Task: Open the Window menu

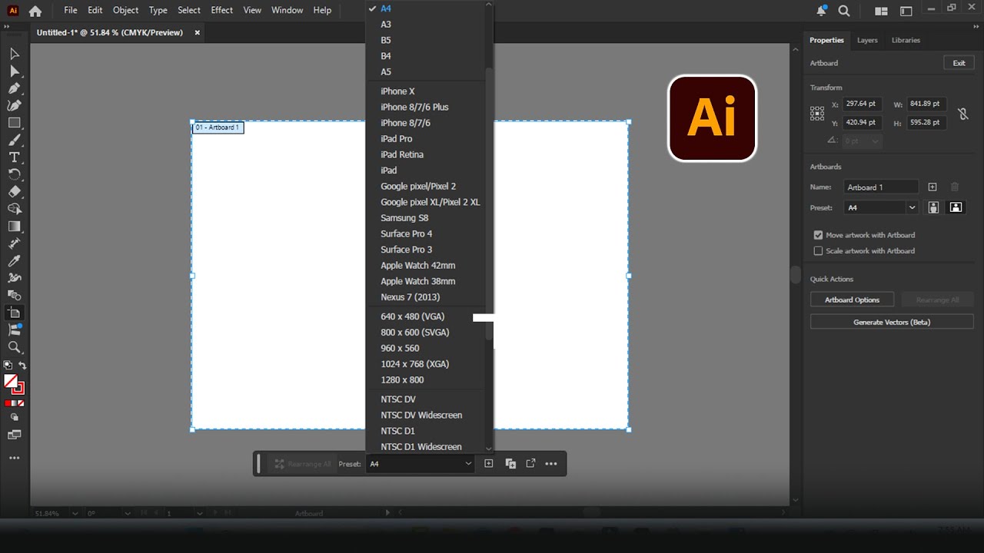Action: pos(287,10)
